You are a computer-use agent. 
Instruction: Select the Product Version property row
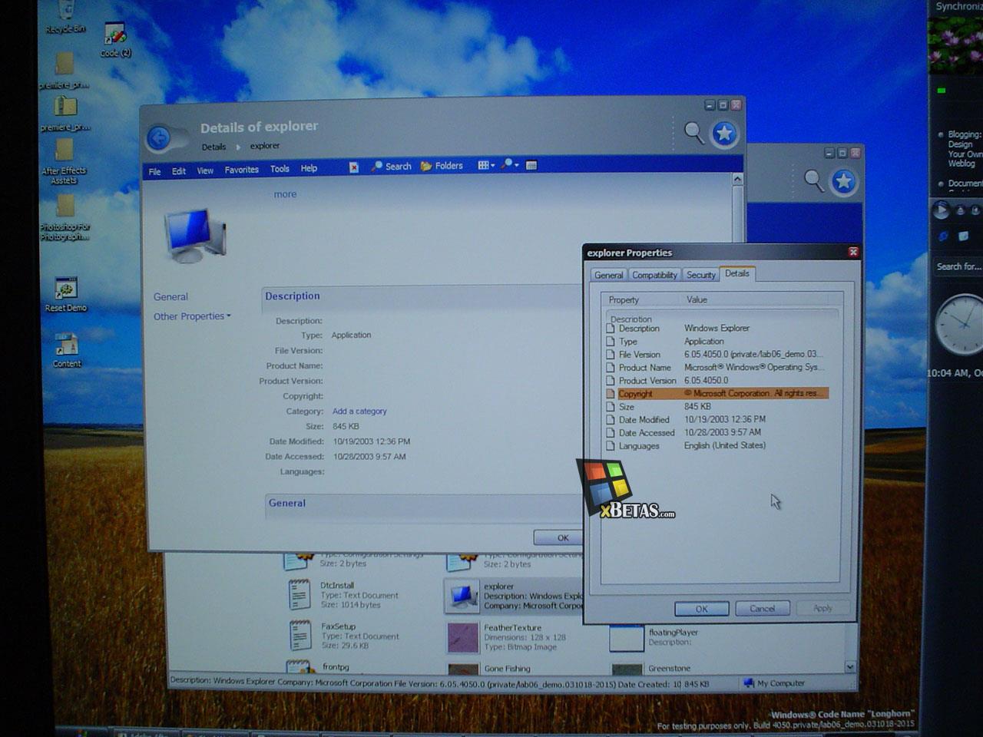click(719, 381)
